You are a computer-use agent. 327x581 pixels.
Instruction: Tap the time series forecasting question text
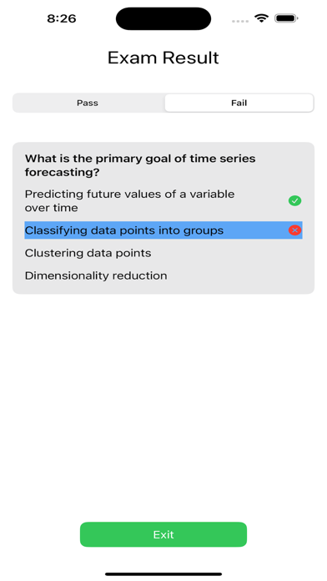pyautogui.click(x=140, y=165)
